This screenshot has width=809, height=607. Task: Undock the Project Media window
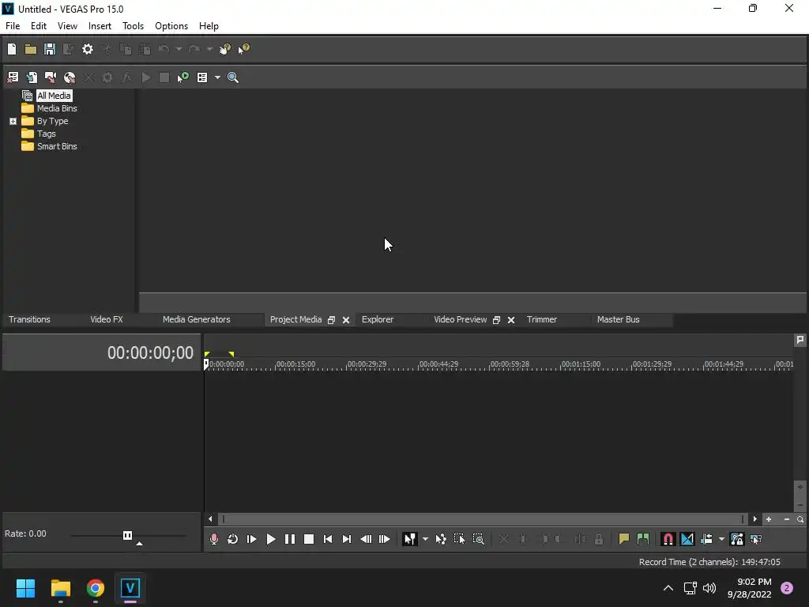(331, 320)
